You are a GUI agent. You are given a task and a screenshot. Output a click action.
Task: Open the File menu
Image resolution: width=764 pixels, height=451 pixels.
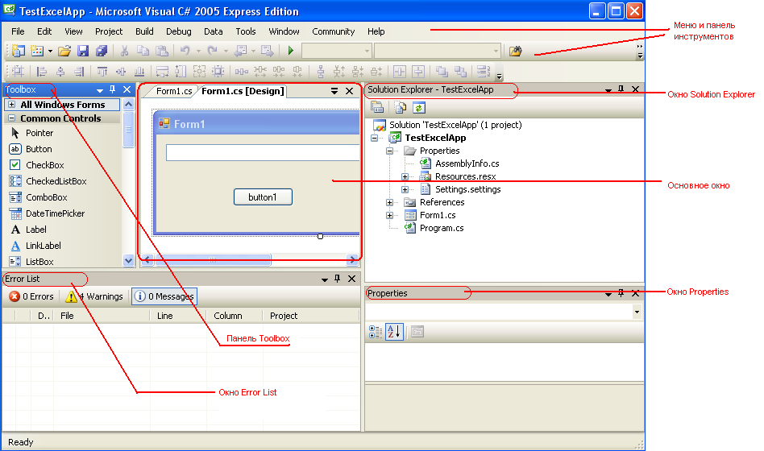click(x=18, y=31)
